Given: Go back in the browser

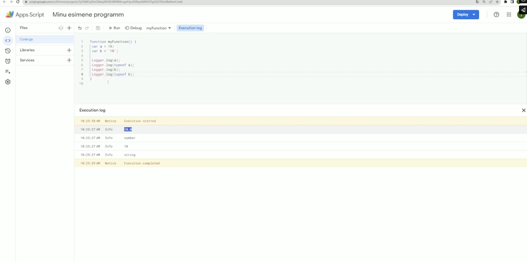Looking at the screenshot, I should (4, 2).
